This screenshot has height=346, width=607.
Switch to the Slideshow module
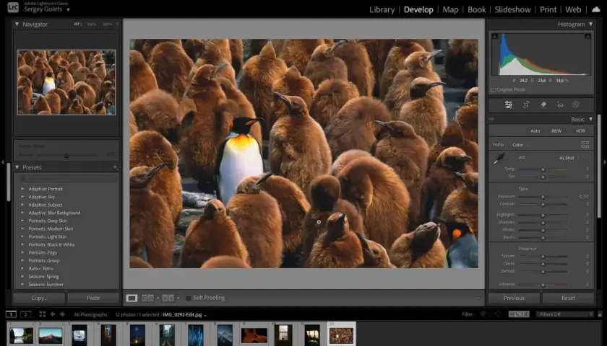[x=512, y=9]
